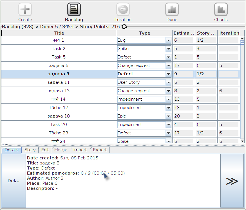Click Estimated field of Tâche 17
The height and width of the screenshot is (210, 246).
(184, 108)
